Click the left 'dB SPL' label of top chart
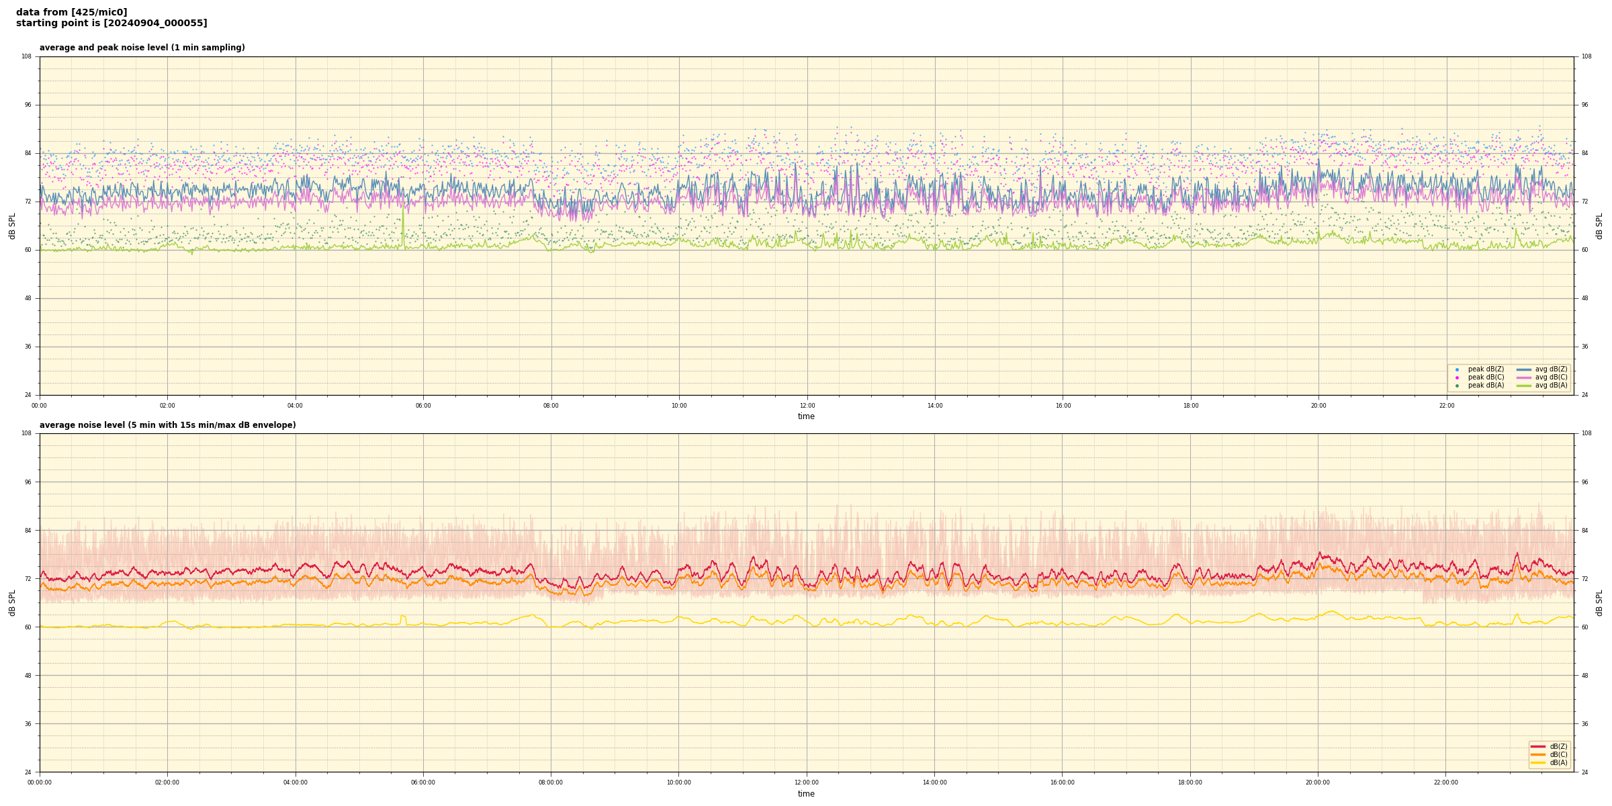 click(x=12, y=226)
